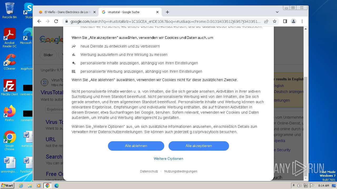
Task: Launch FileZilla Client shortcut
Action: (x=9, y=88)
